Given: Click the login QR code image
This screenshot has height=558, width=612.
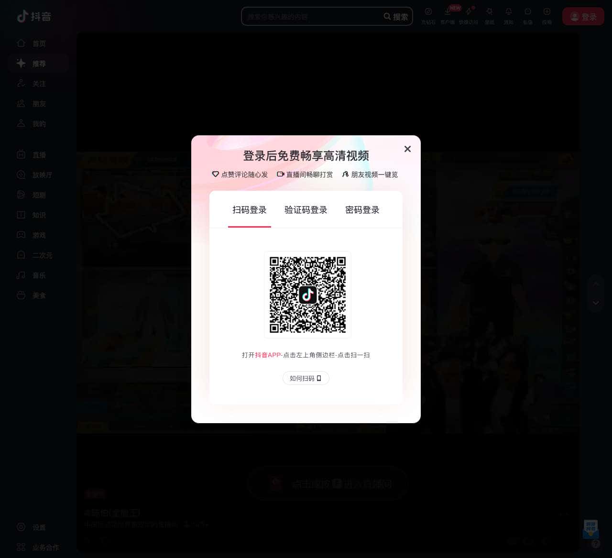Looking at the screenshot, I should pyautogui.click(x=307, y=295).
